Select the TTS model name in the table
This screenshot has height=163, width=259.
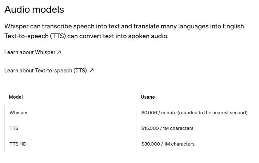tap(14, 128)
